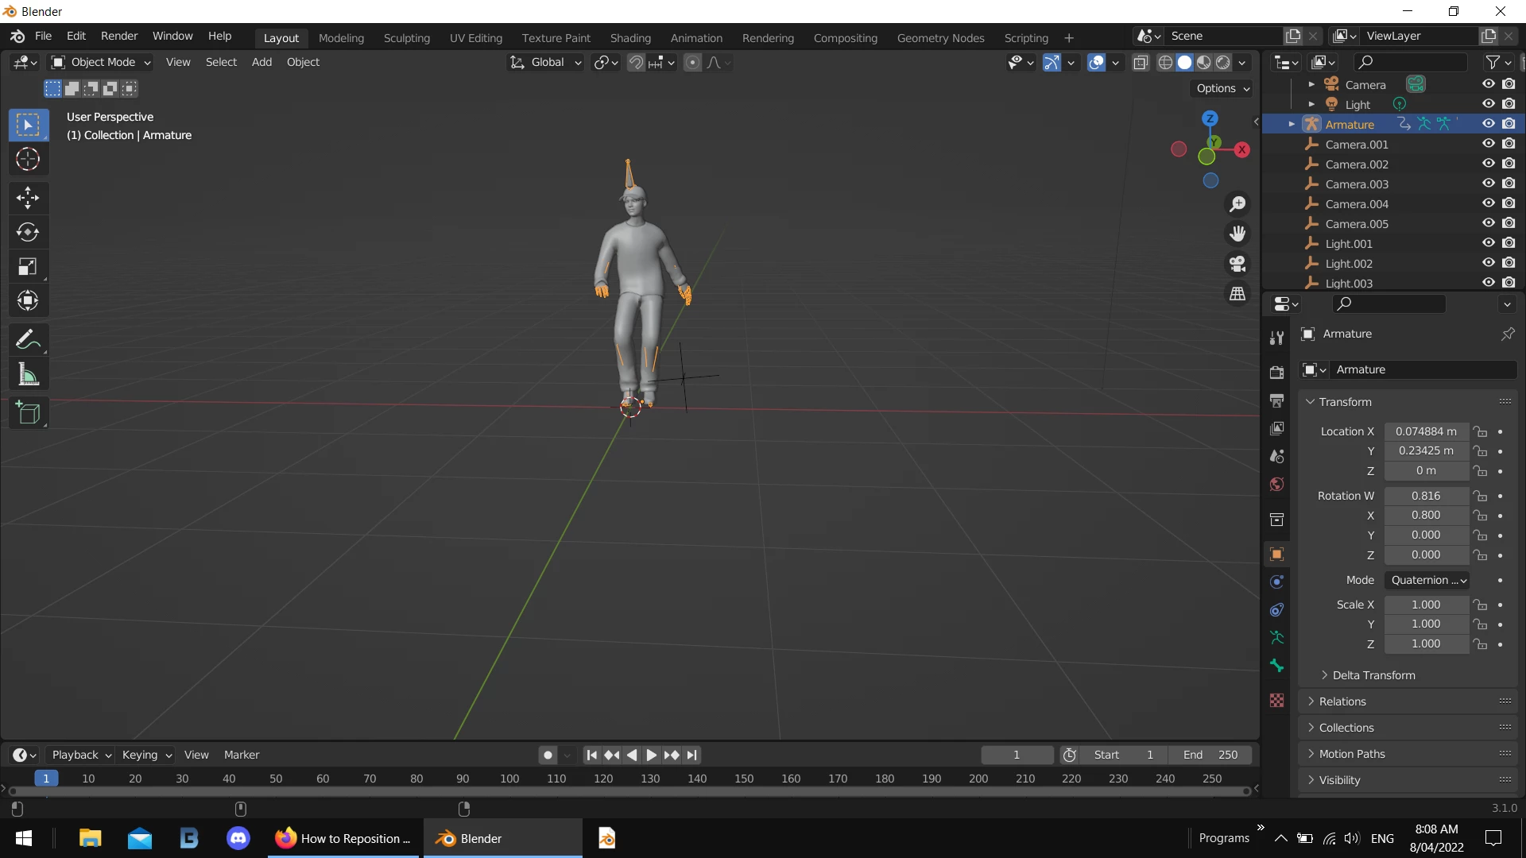Switch to the Sculpting workspace tab
Image resolution: width=1526 pixels, height=858 pixels.
(406, 37)
